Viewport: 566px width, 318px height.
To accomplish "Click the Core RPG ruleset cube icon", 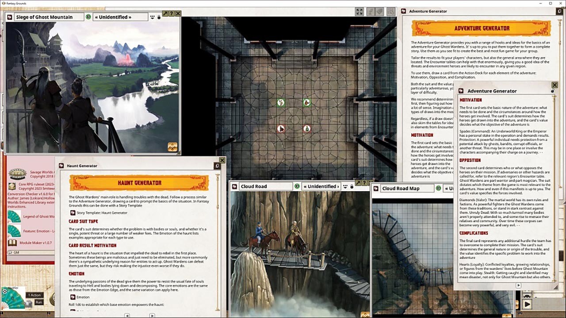I will pos(11,185).
